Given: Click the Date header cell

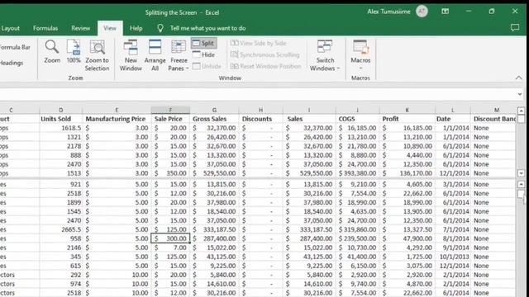Looking at the screenshot, I should click(453, 119).
